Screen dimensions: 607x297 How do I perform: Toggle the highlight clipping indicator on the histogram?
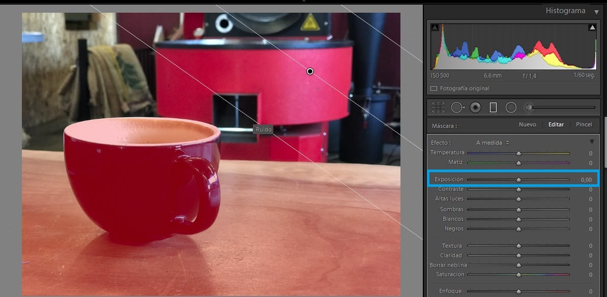pos(592,26)
